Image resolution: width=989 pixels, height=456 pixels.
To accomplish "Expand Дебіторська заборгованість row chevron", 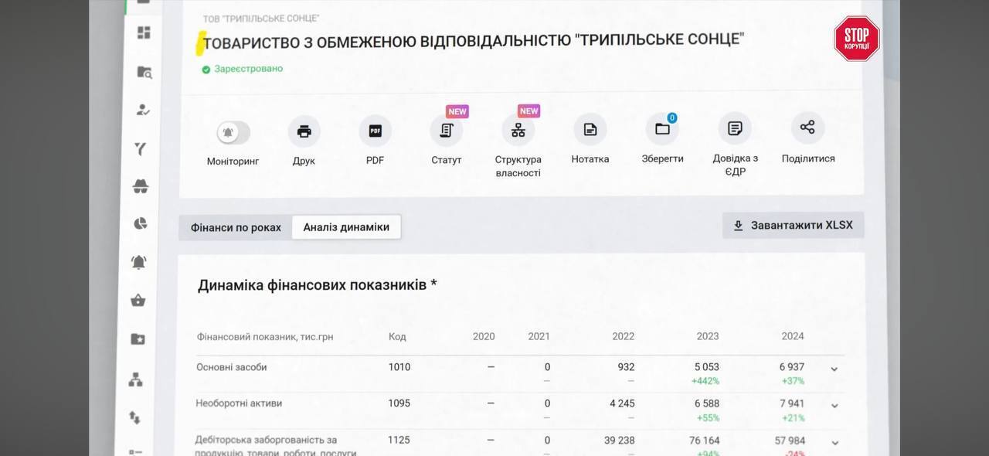I will coord(834,443).
